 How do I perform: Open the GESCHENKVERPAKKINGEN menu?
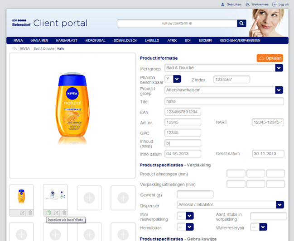pos(240,40)
